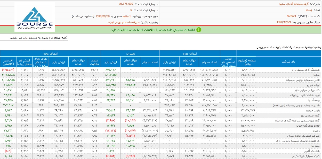Viewport: 322px width, 159px height.
Task: Click the ISIC industry code 569921
Action: click(x=292, y=16)
